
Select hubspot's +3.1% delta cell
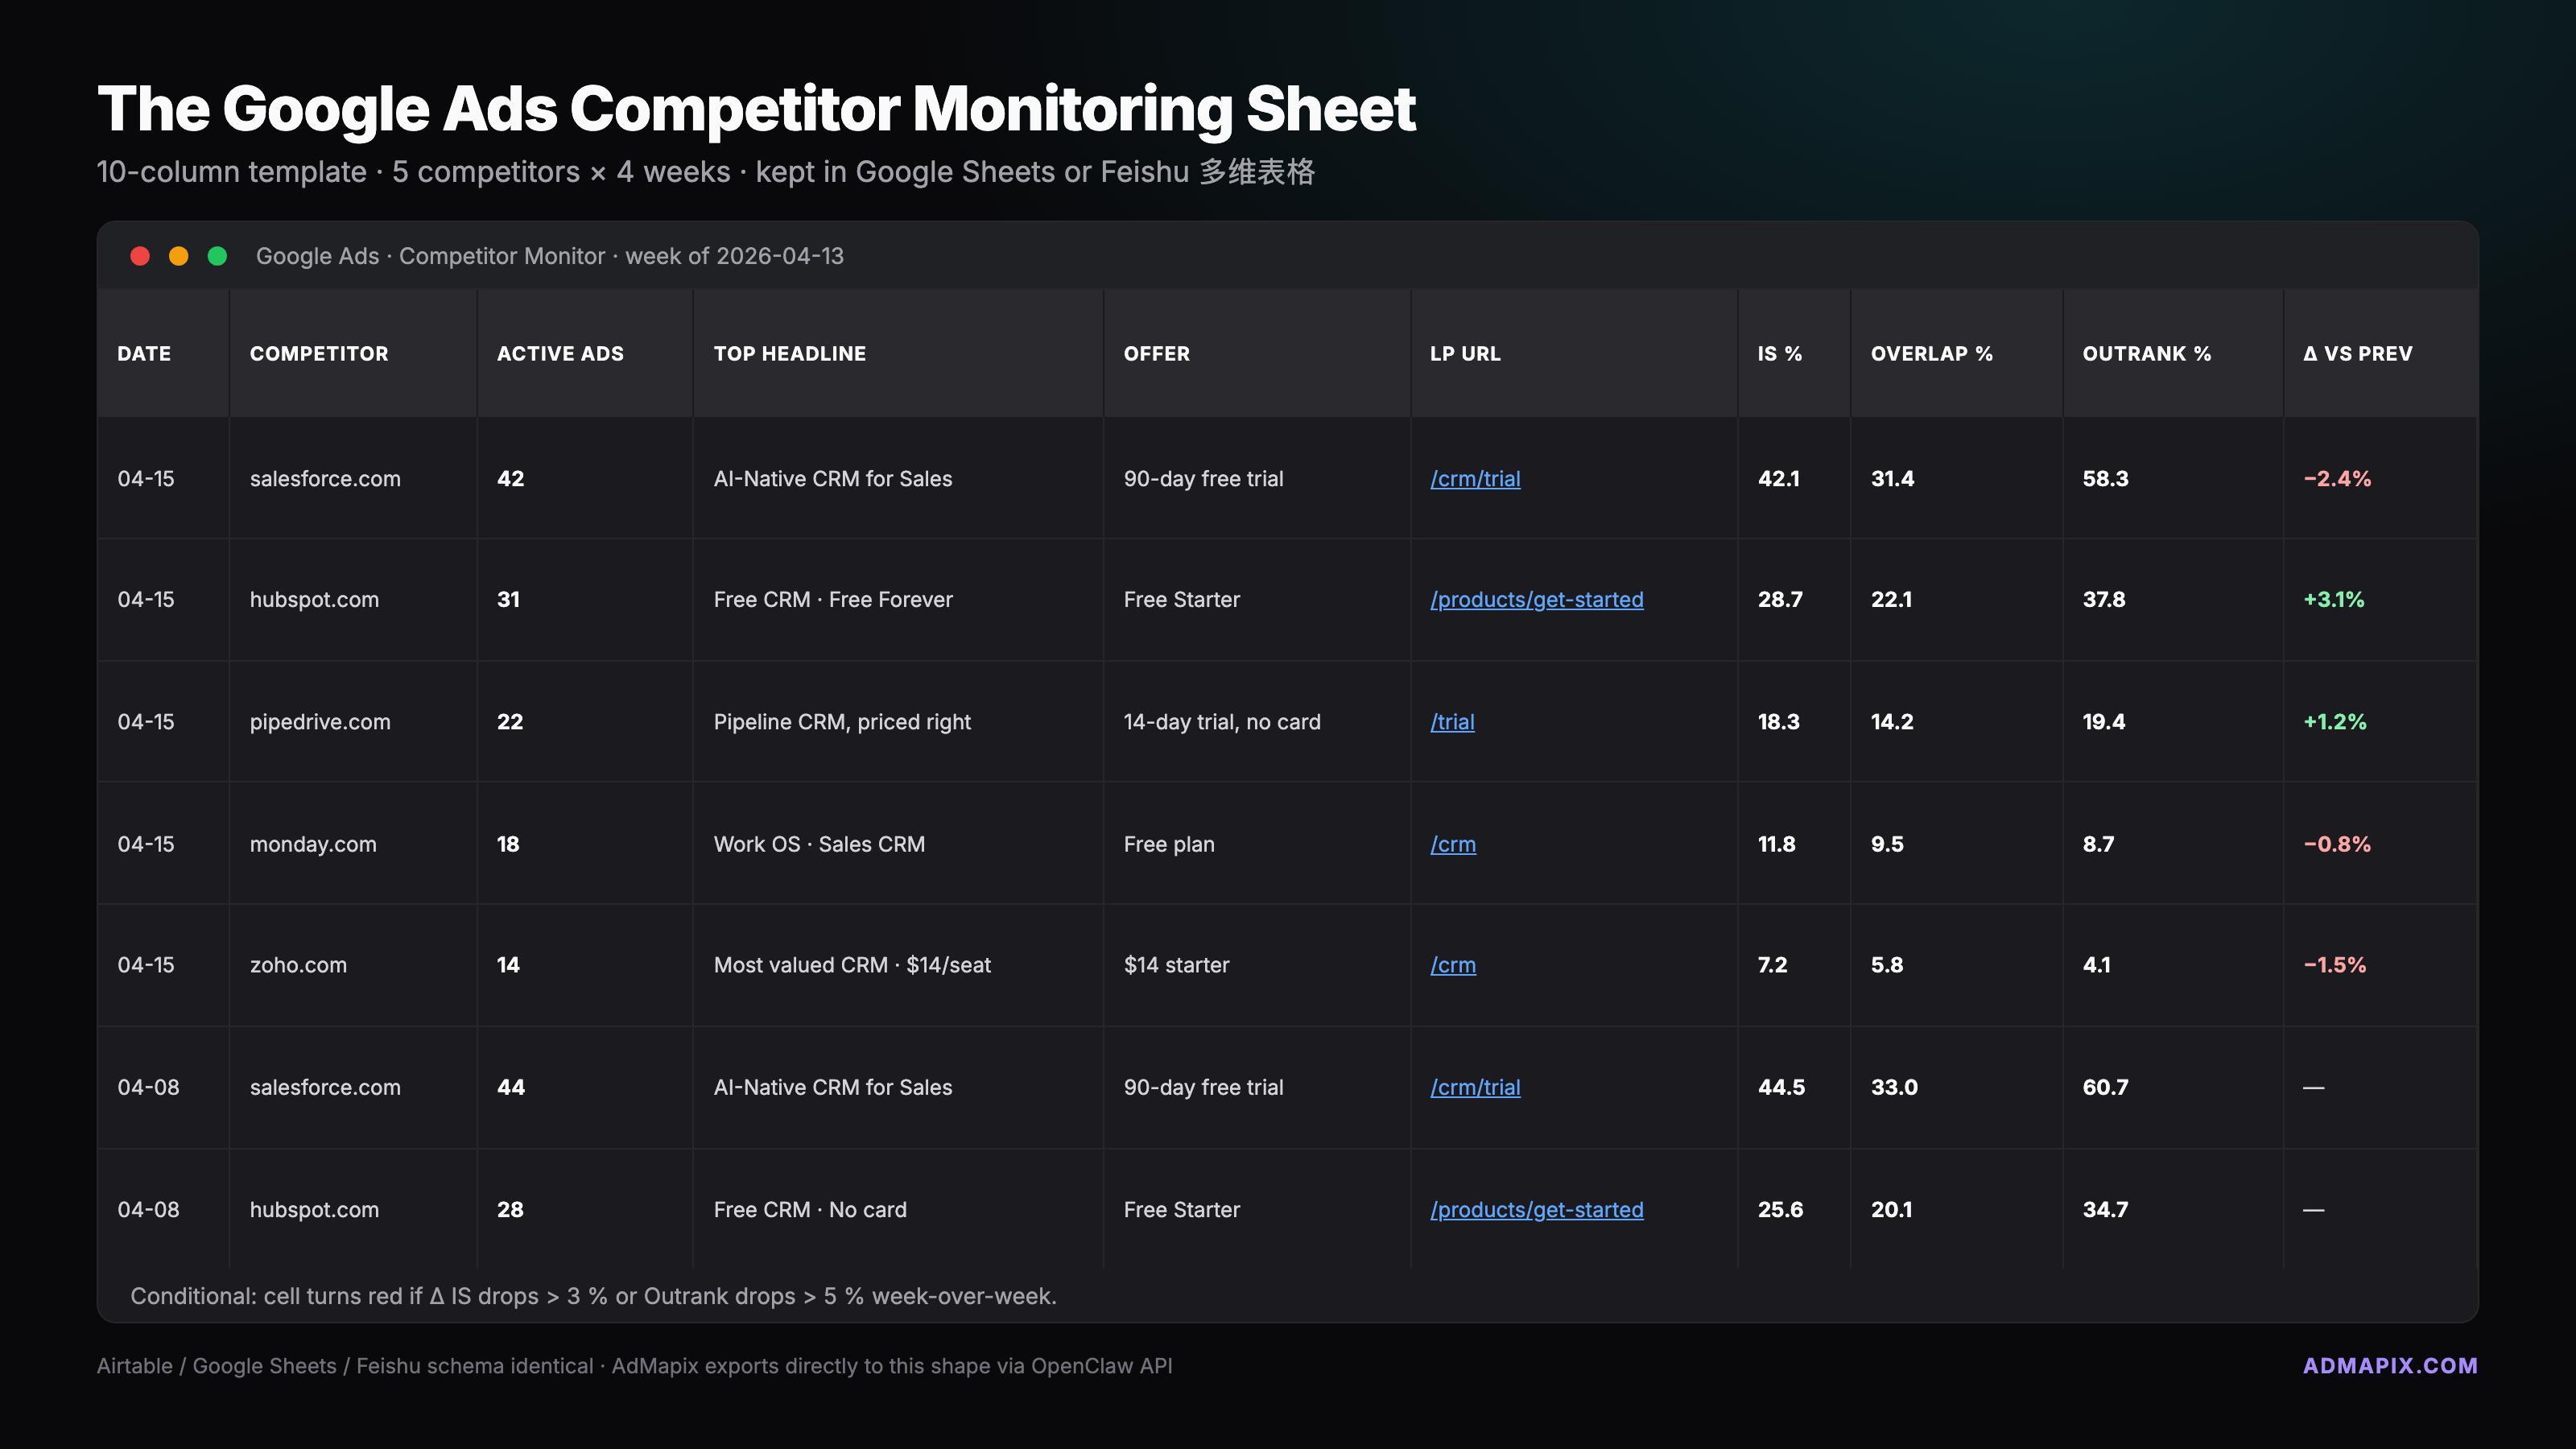[2334, 600]
